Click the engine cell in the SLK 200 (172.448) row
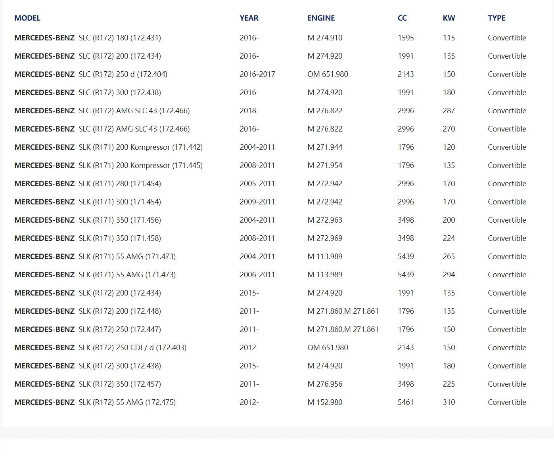This screenshot has width=554, height=473. [343, 311]
